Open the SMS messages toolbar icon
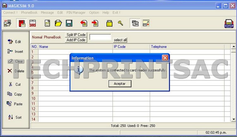 33,23
